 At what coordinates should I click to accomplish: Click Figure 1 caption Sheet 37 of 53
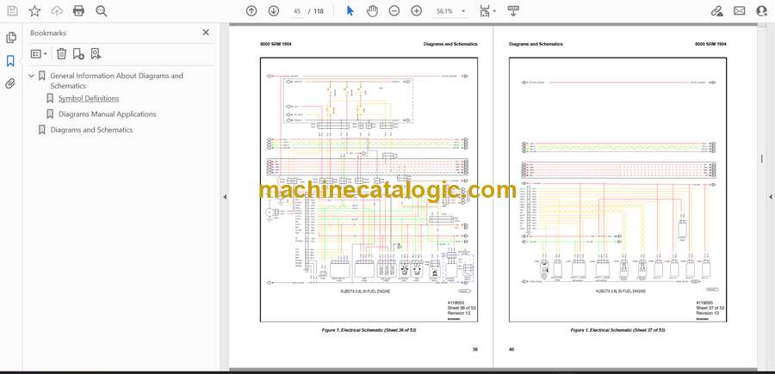617,329
